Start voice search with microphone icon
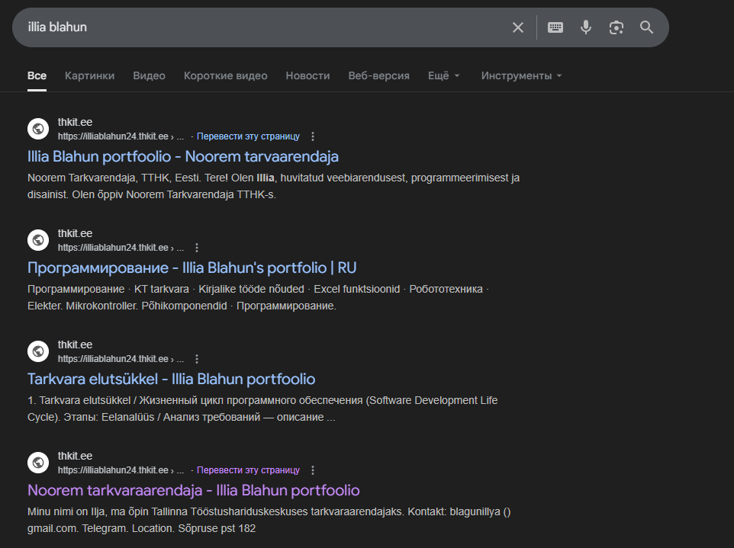This screenshot has width=734, height=548. (x=585, y=27)
